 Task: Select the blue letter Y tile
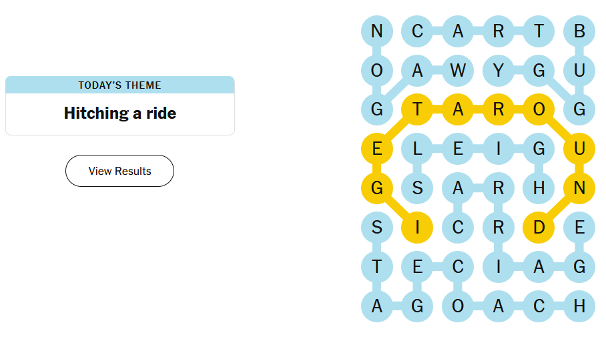(x=498, y=70)
